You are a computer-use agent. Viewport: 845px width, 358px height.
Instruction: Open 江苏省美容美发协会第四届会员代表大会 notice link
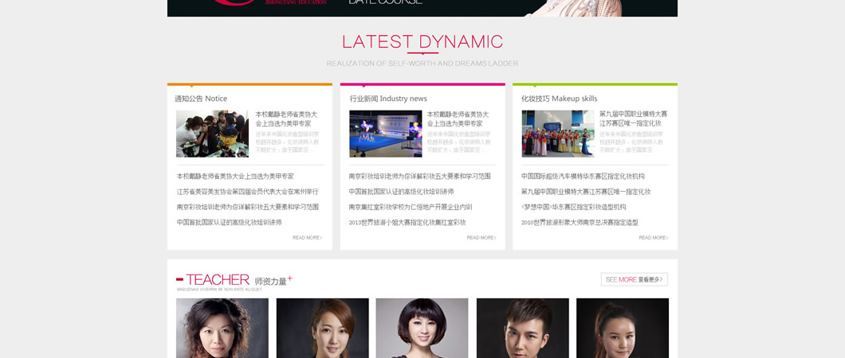click(247, 192)
